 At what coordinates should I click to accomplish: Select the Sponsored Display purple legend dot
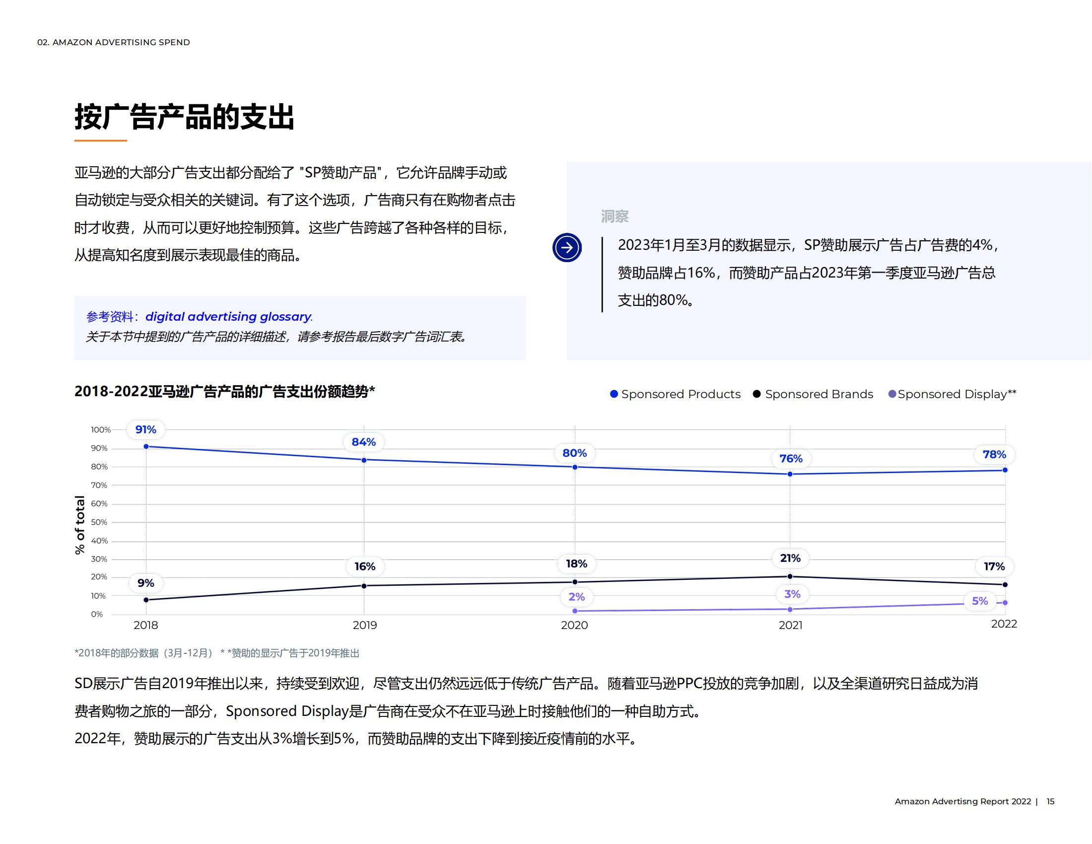[893, 394]
